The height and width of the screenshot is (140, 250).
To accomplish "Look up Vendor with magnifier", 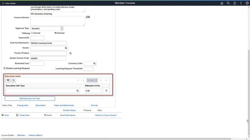I will (x=66, y=48).
